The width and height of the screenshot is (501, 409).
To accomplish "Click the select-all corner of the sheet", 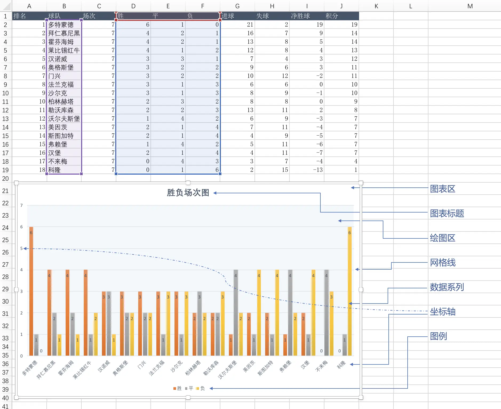I will coord(6,6).
